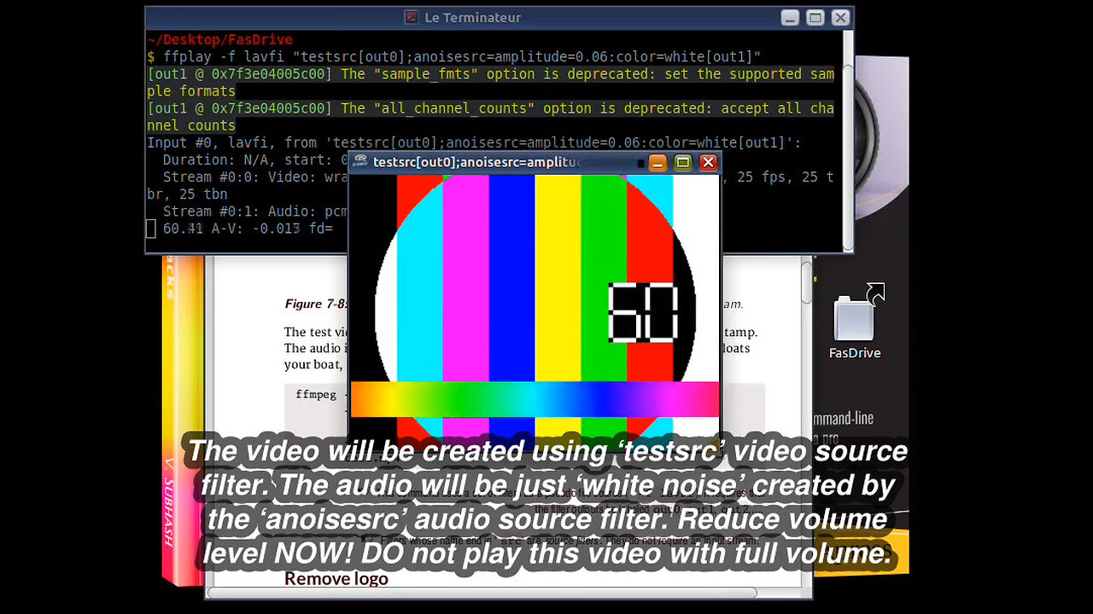1093x614 pixels.
Task: Click the blue color bar in test pattern
Action: (511, 277)
